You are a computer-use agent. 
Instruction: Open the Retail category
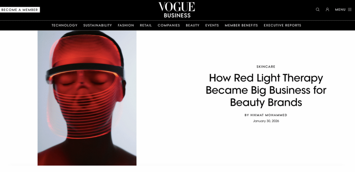coord(146,25)
